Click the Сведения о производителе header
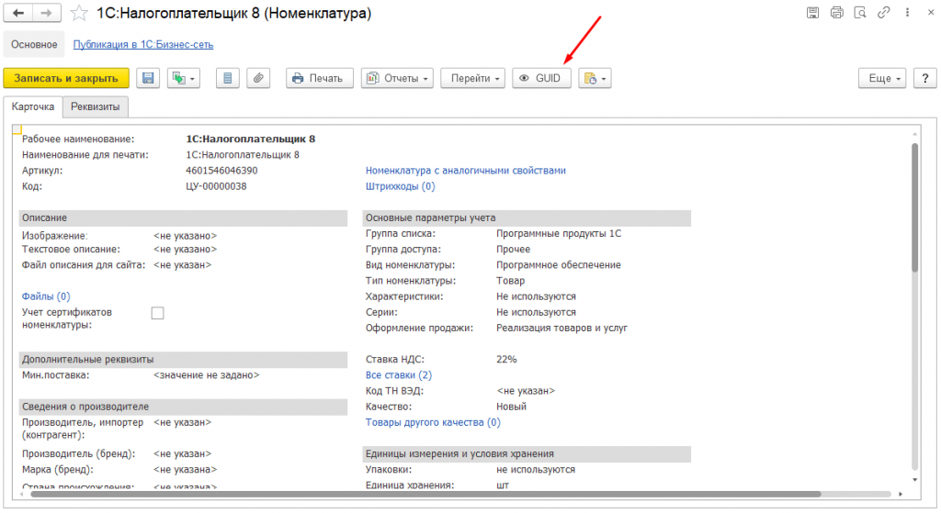The image size is (941, 513). pos(183,407)
